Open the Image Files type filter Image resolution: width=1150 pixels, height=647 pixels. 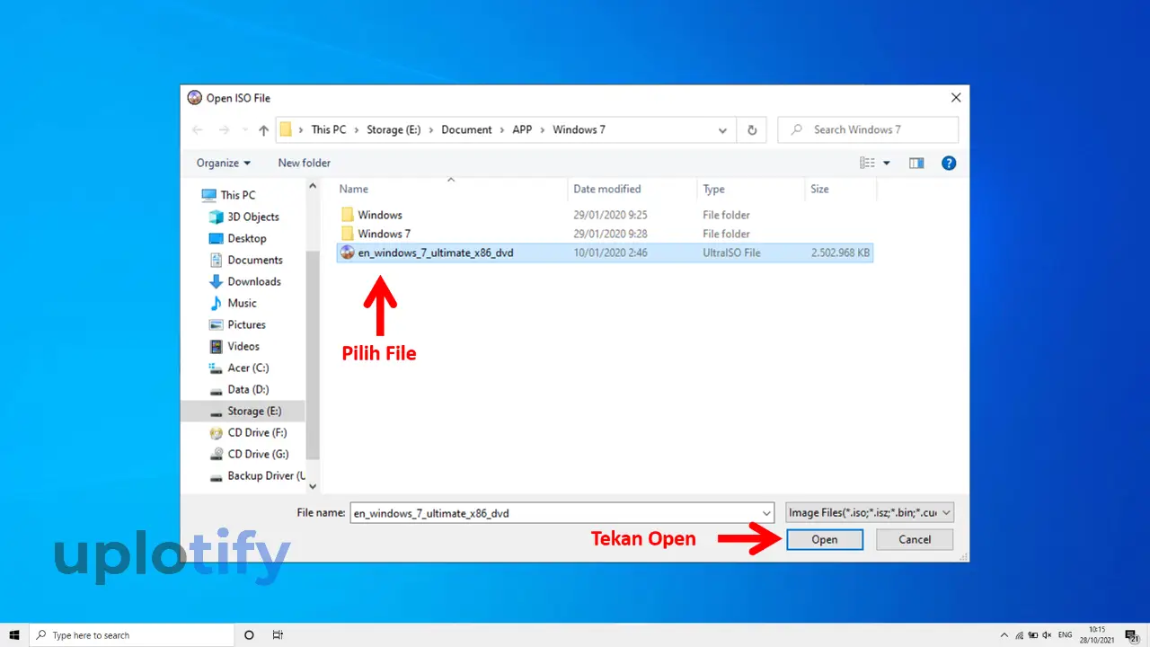click(869, 513)
